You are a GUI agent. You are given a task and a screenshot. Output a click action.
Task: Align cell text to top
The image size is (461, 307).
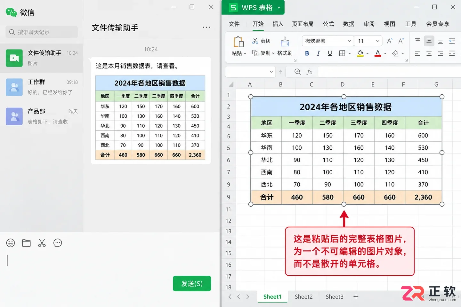point(417,41)
